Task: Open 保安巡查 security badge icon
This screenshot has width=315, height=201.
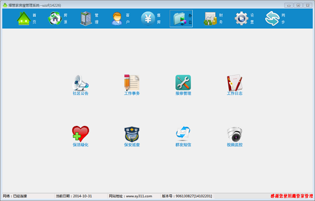Action: (x=132, y=134)
